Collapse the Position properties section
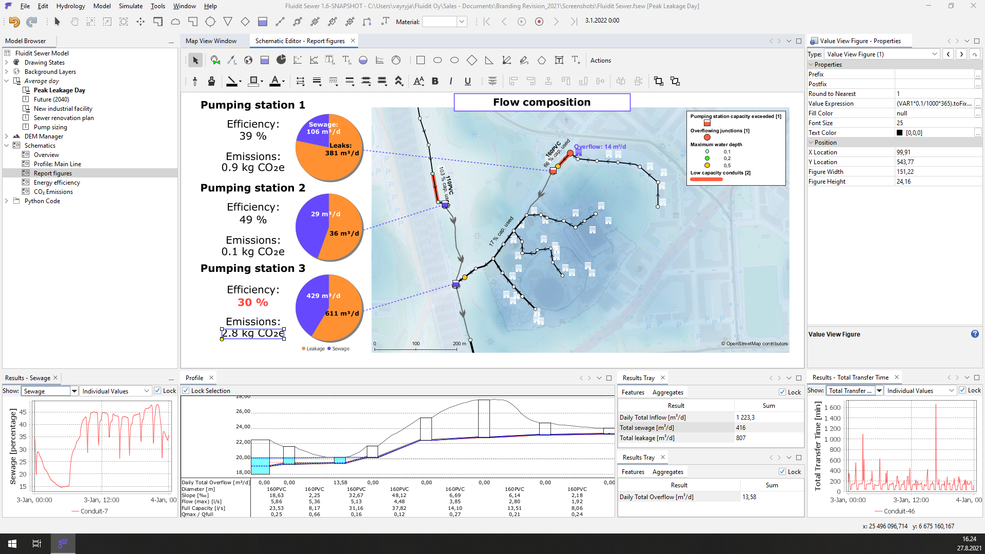The width and height of the screenshot is (985, 554). coord(811,143)
